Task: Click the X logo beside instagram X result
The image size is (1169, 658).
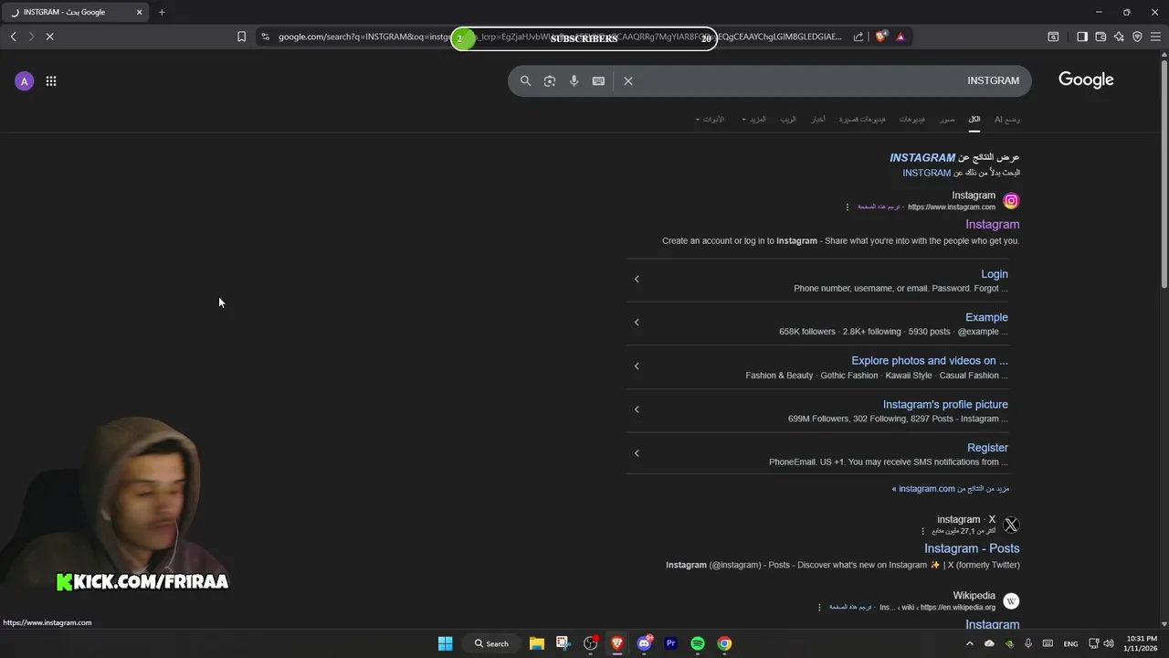Action: (x=1011, y=525)
